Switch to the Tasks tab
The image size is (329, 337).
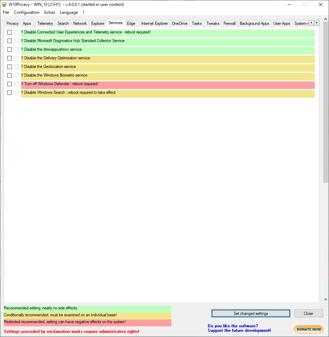197,23
